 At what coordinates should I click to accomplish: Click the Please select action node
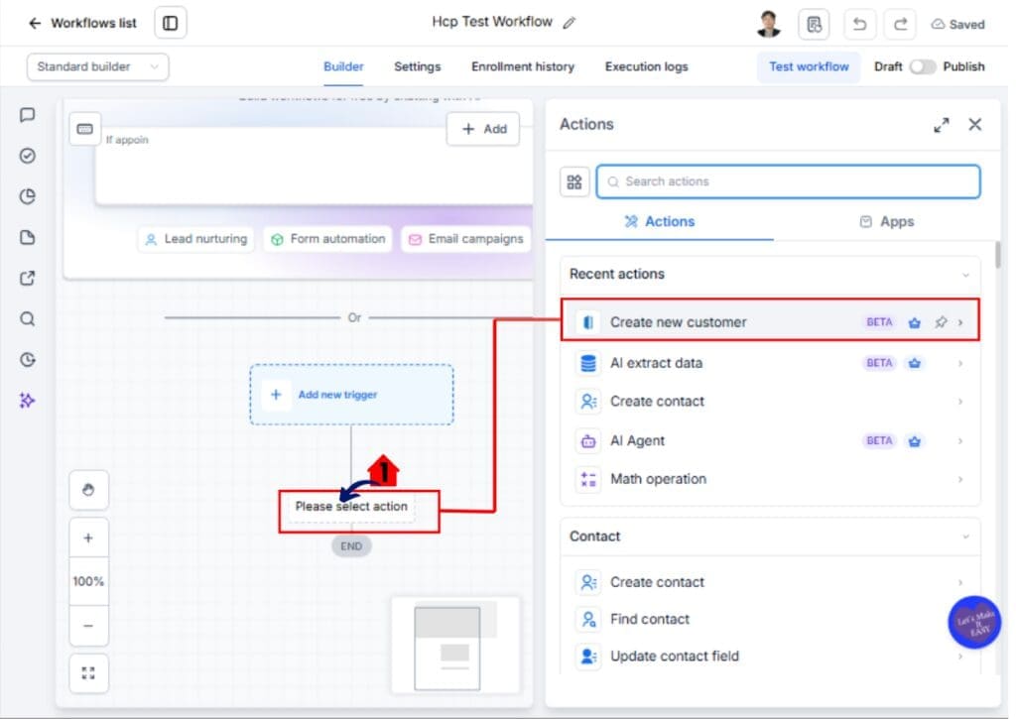pyautogui.click(x=351, y=507)
